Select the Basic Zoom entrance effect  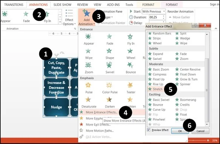pyautogui.click(x=159, y=69)
